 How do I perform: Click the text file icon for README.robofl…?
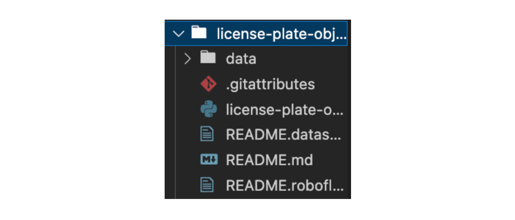coord(207,185)
